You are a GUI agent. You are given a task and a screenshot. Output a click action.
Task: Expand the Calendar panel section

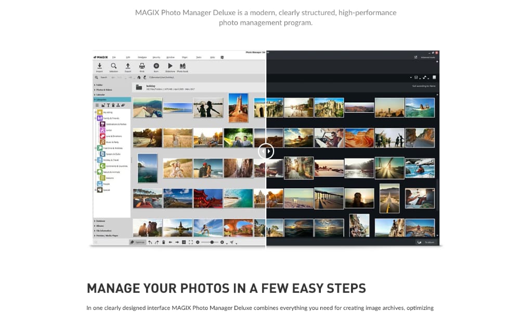click(x=100, y=95)
